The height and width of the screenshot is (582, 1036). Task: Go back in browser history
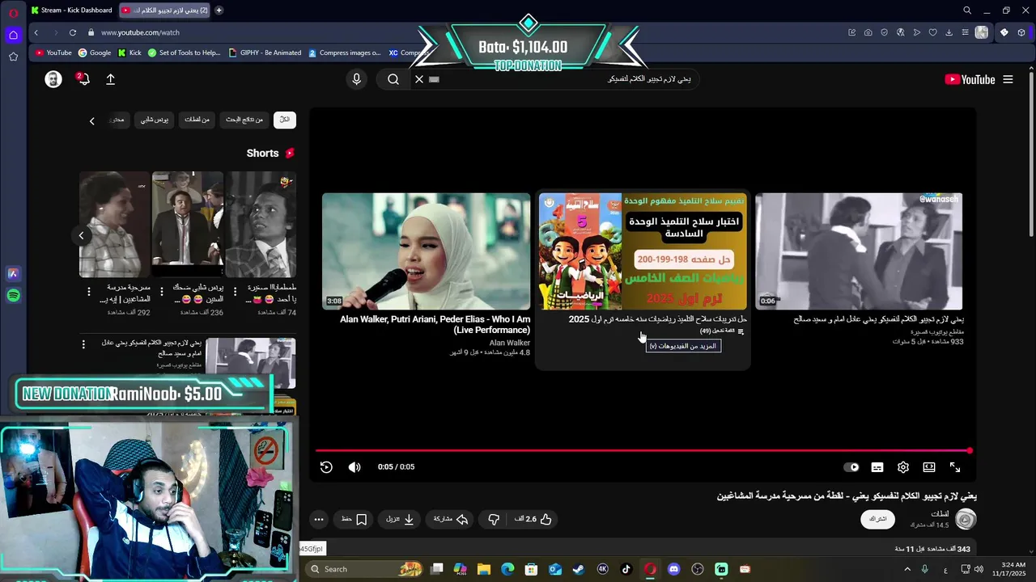[x=36, y=32]
